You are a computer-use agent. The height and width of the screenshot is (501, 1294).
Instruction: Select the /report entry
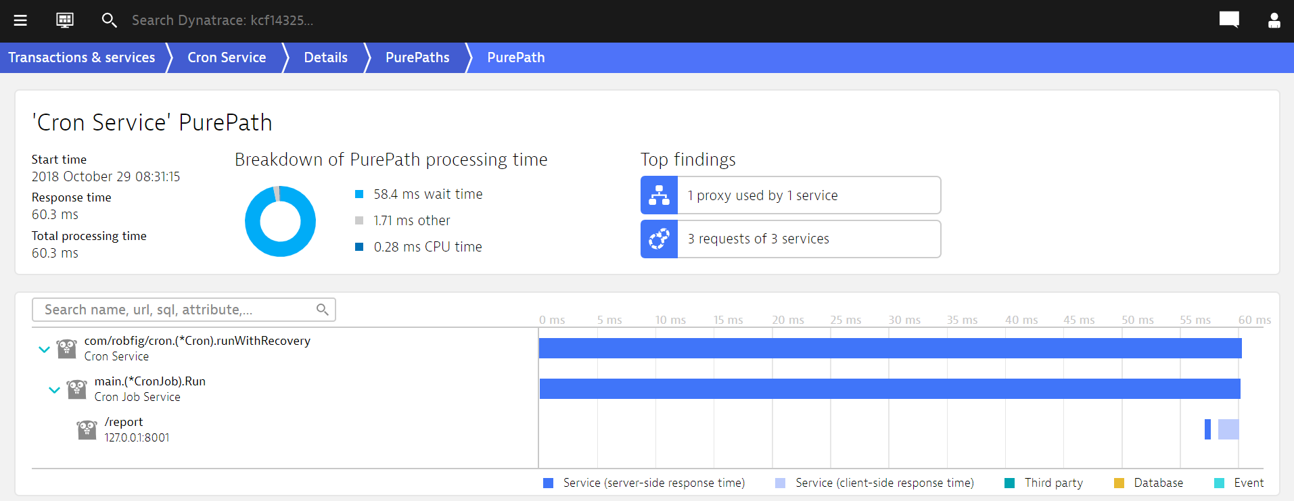tap(124, 422)
